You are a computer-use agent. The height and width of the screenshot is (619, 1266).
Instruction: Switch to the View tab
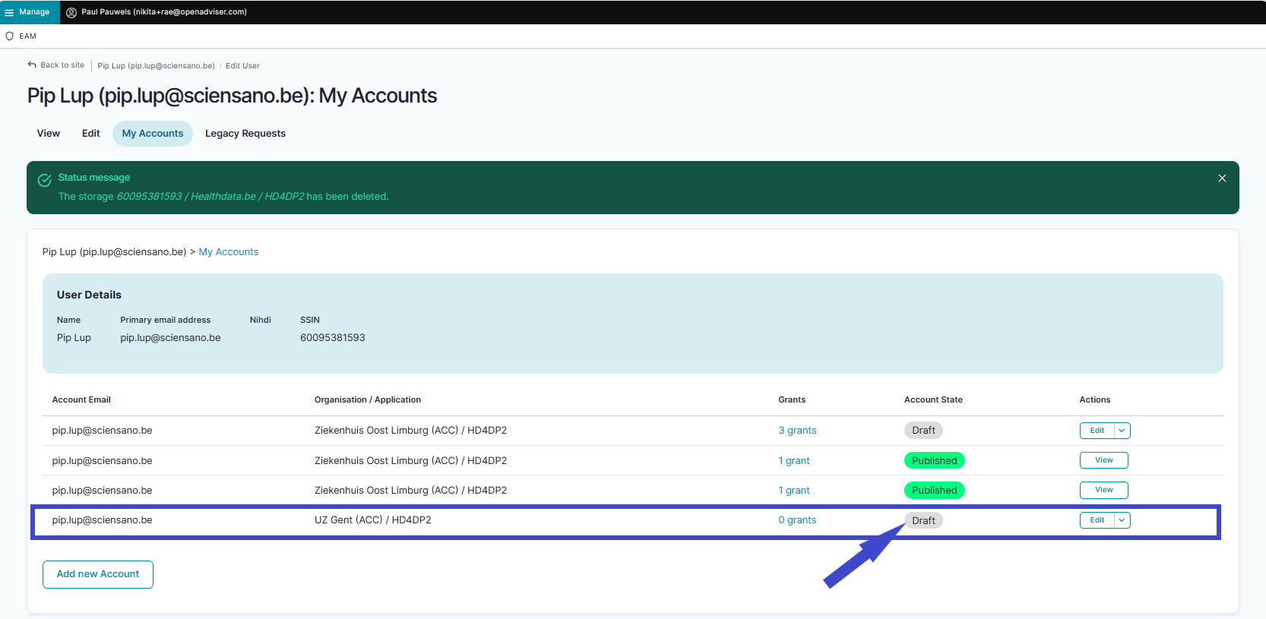49,134
